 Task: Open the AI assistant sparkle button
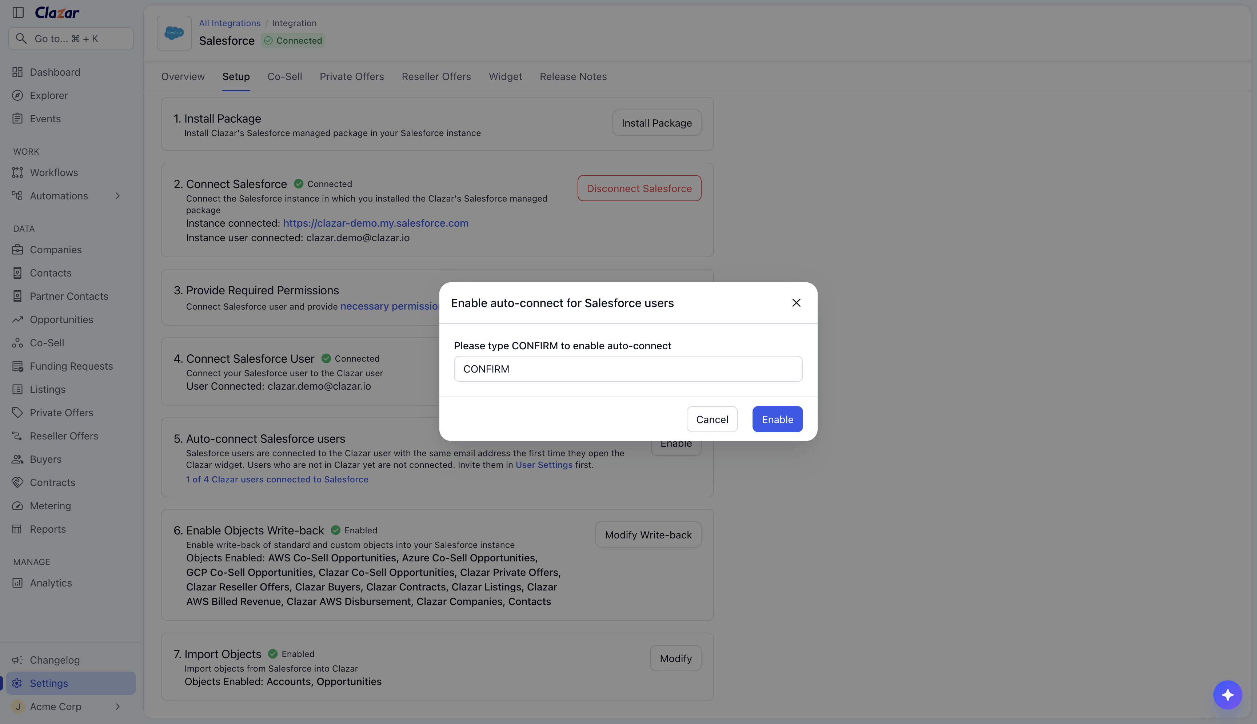[1228, 695]
